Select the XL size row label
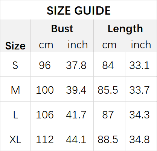 pos(15,139)
